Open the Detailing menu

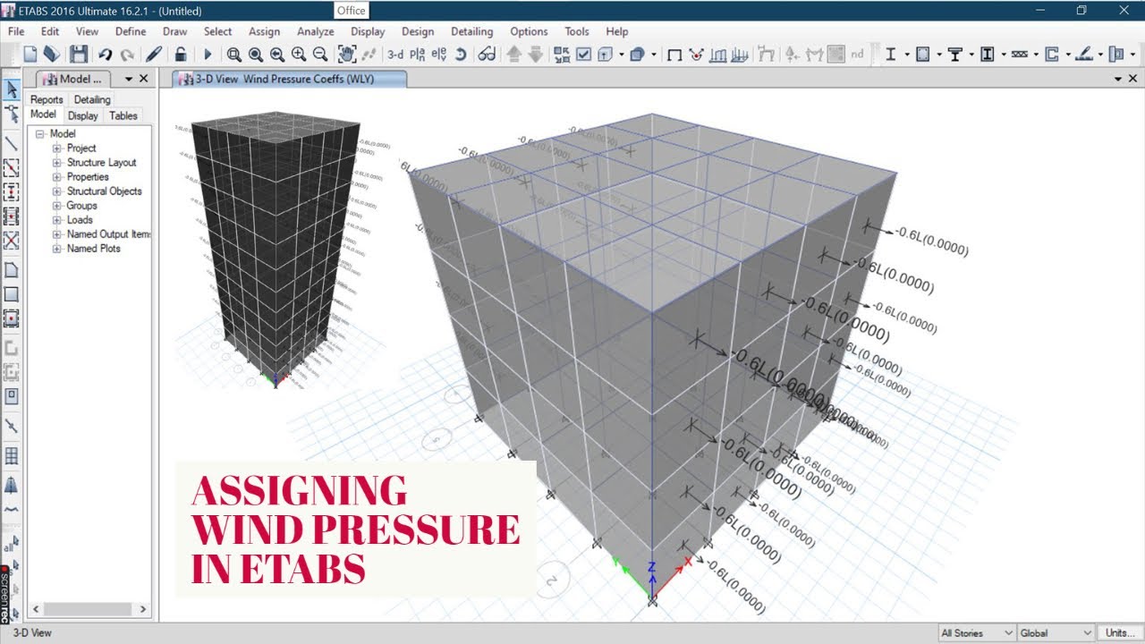click(x=471, y=31)
